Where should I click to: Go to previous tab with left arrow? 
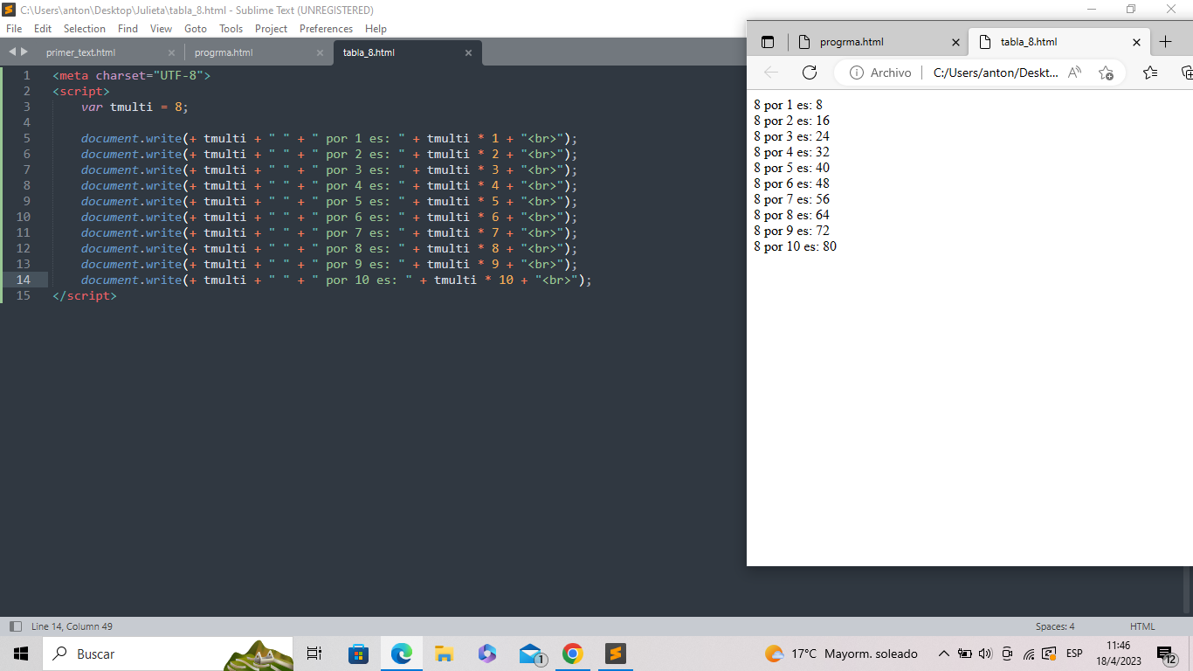[12, 52]
